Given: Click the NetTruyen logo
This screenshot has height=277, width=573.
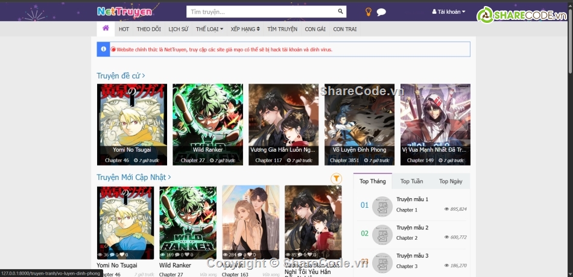Looking at the screenshot, I should 124,11.
